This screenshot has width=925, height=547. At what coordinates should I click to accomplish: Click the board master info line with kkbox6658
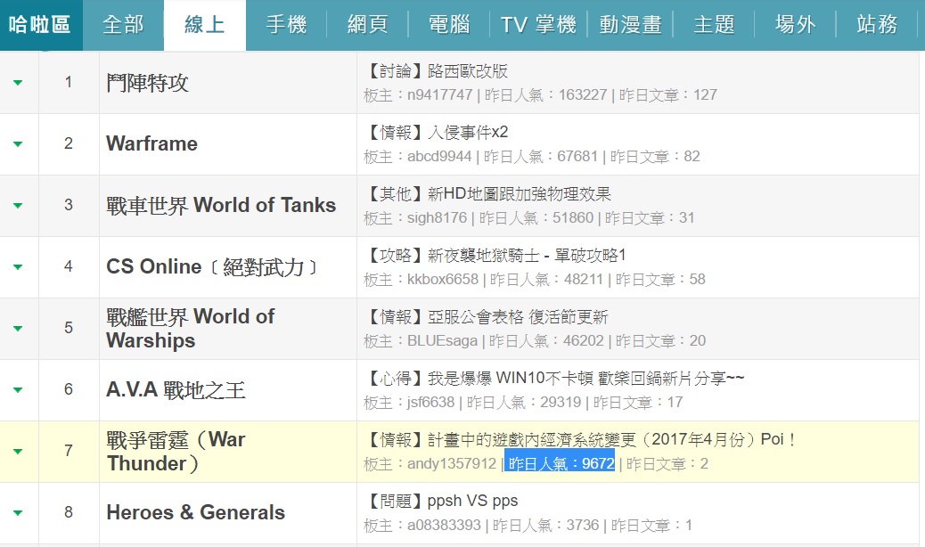(x=534, y=280)
